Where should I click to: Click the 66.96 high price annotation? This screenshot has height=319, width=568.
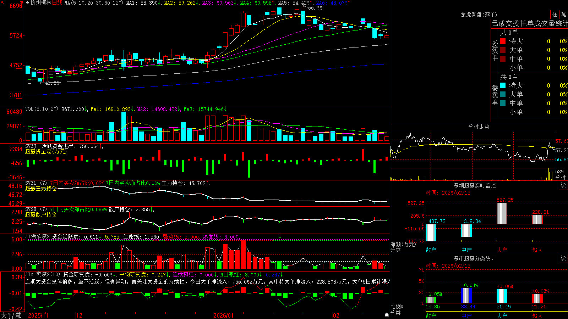click(315, 8)
